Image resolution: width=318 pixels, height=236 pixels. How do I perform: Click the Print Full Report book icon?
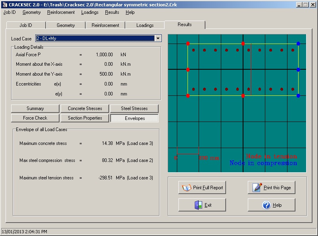tap(187, 188)
